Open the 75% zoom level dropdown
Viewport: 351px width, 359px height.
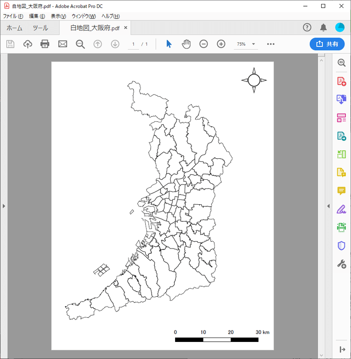[x=246, y=44]
